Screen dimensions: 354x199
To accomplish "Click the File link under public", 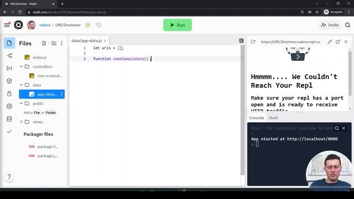I will (x=37, y=113).
